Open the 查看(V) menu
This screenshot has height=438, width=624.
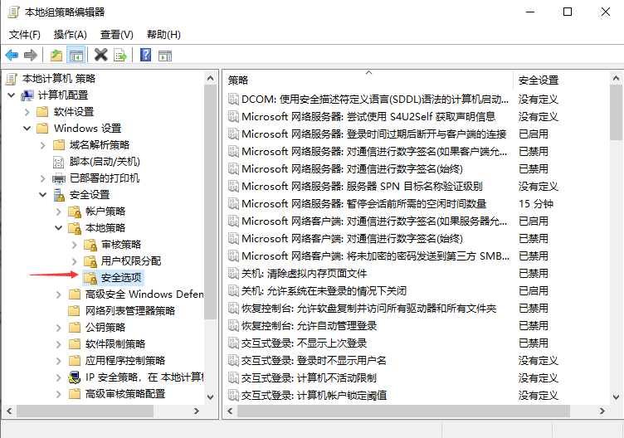tap(116, 34)
